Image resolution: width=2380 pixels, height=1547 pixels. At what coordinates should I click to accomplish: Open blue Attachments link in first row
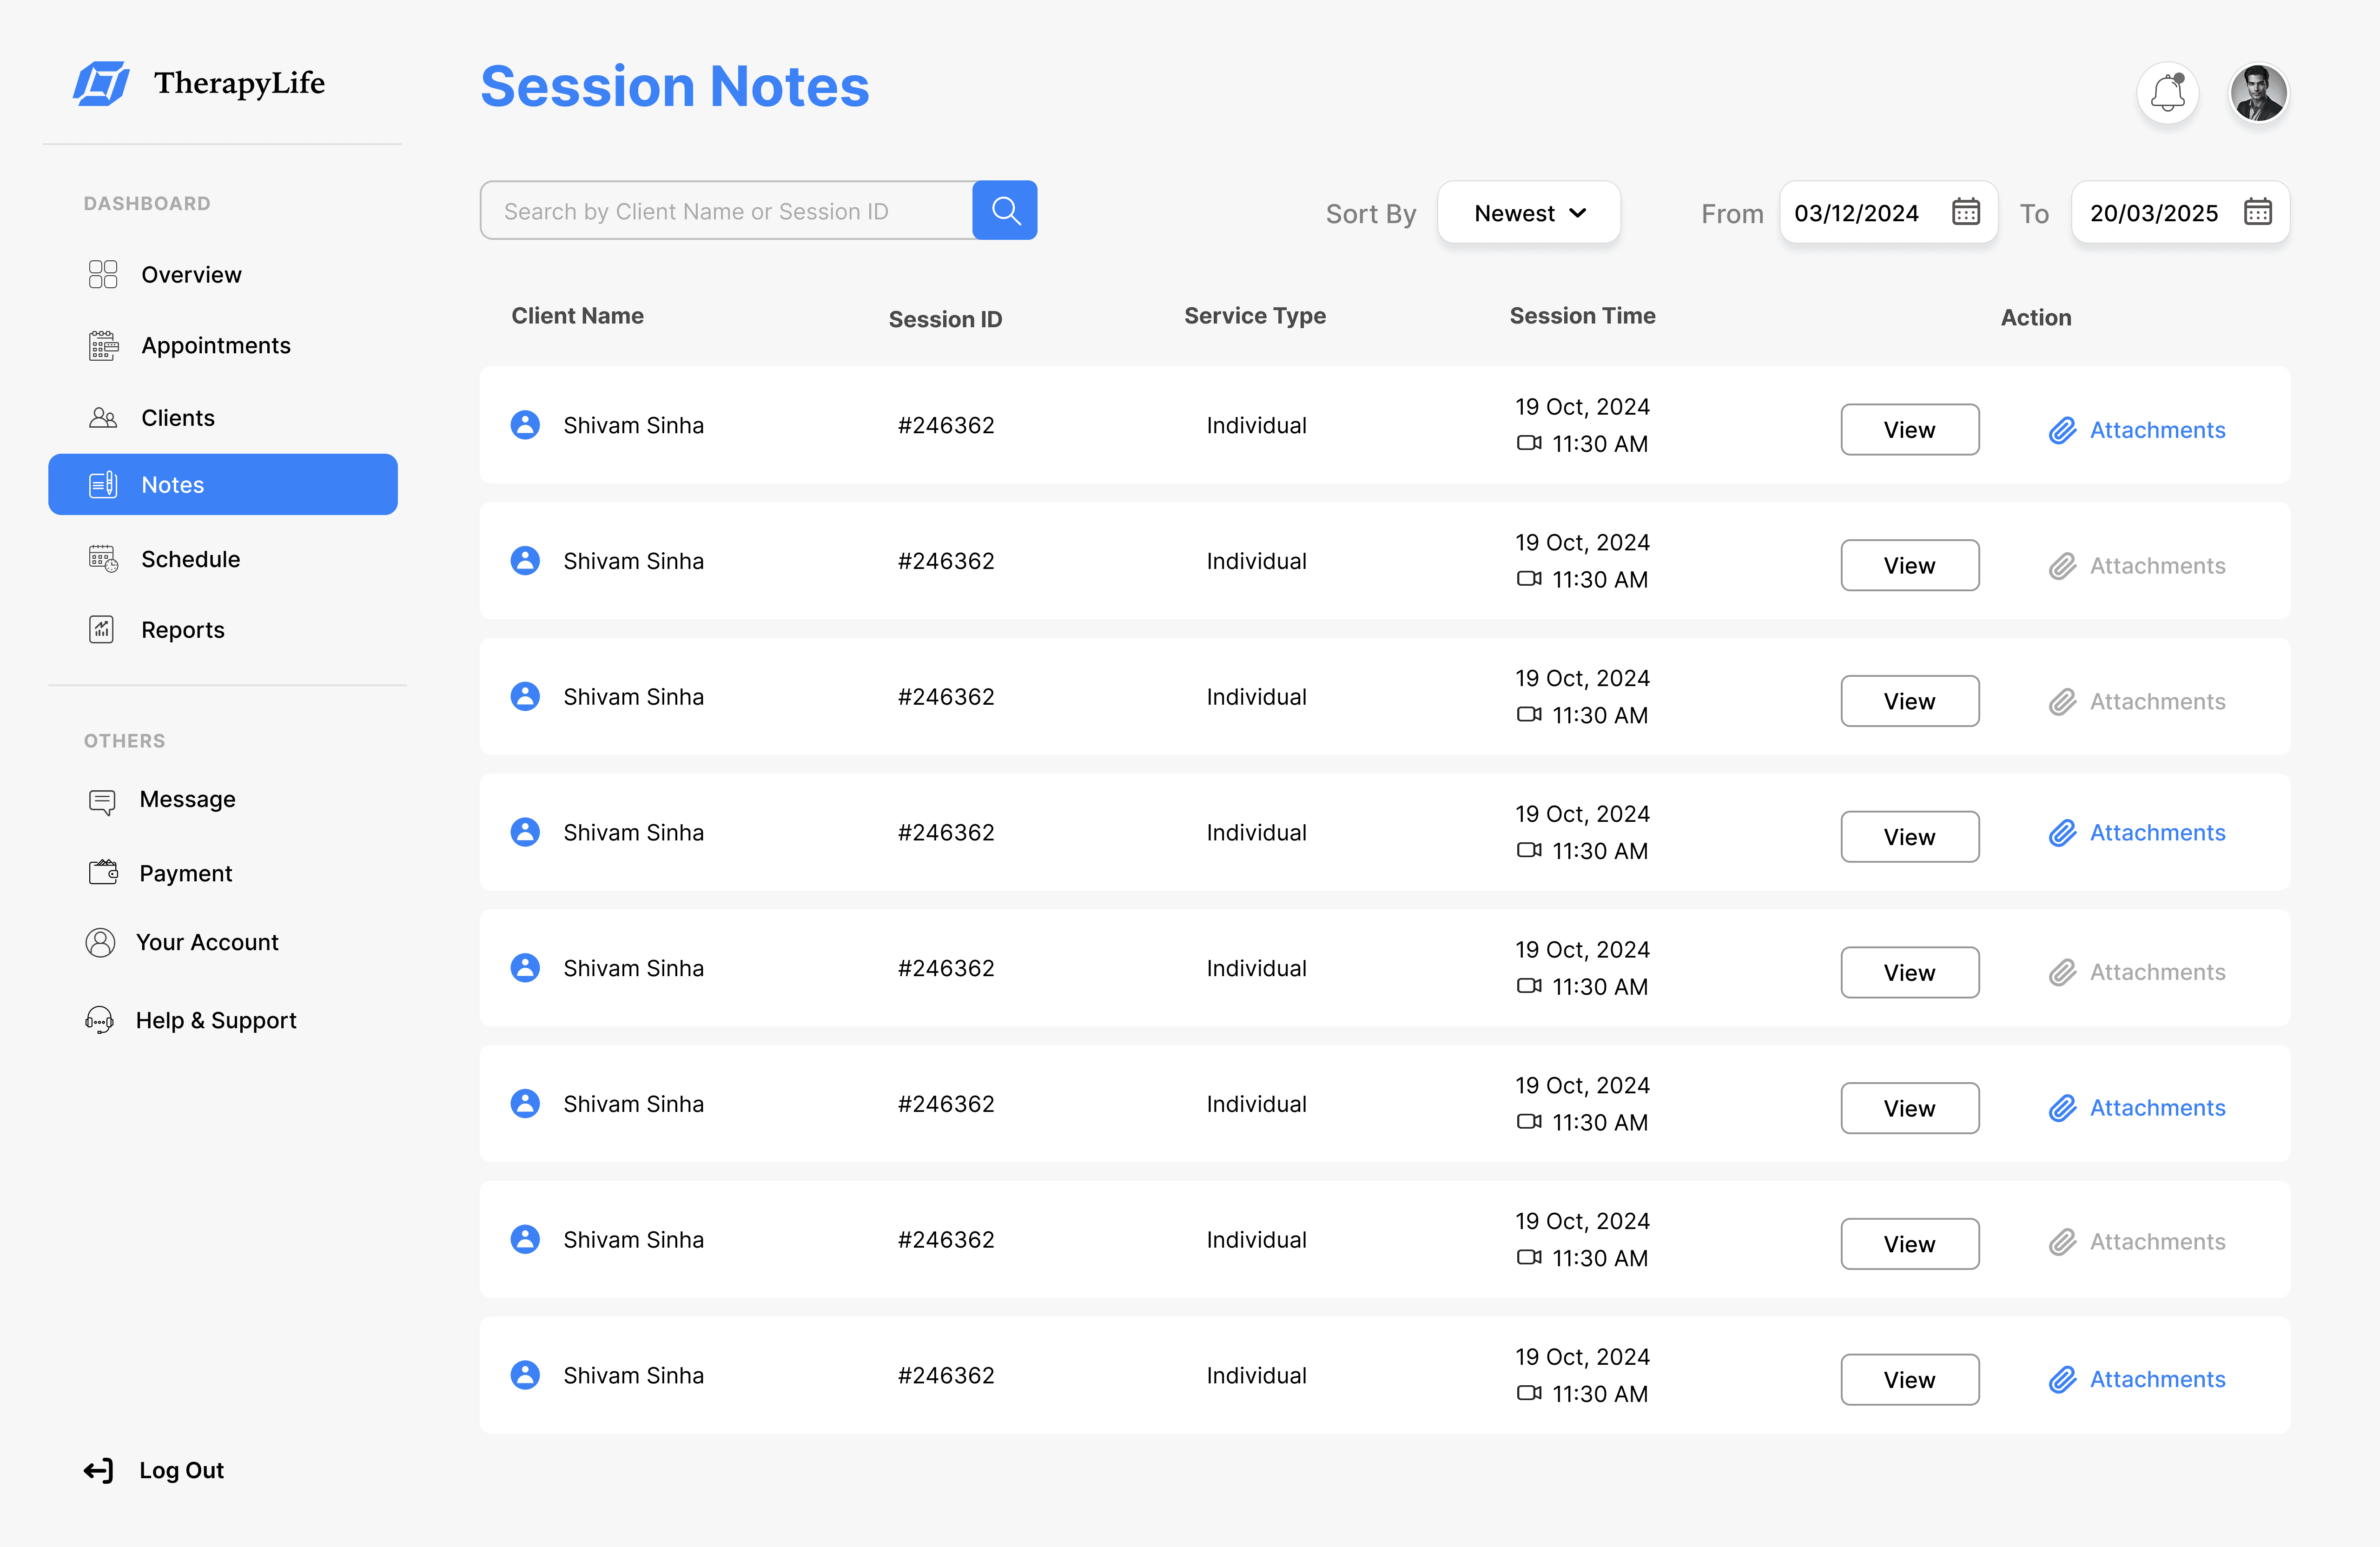tap(2137, 430)
